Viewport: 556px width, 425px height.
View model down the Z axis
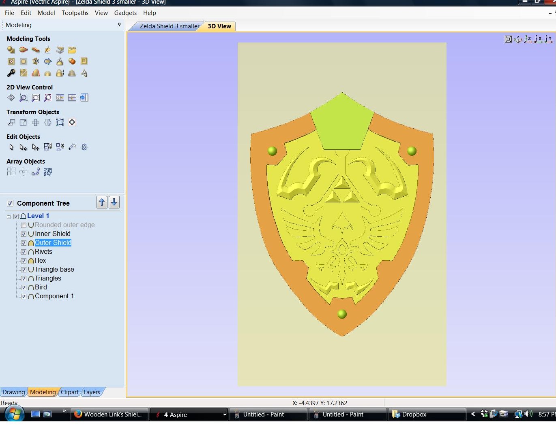pos(528,39)
